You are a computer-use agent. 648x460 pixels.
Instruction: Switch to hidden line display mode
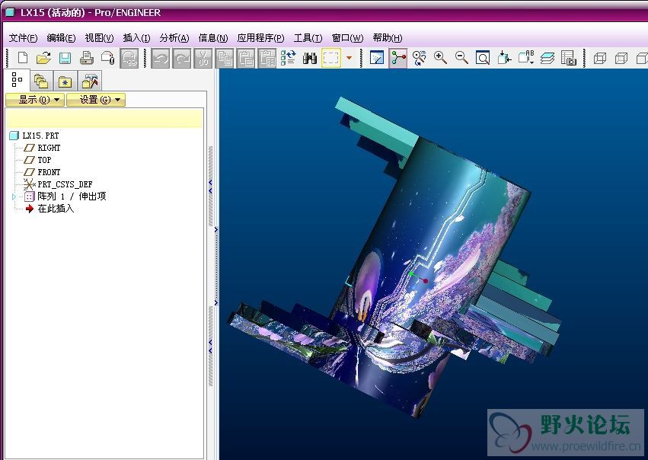[621, 58]
